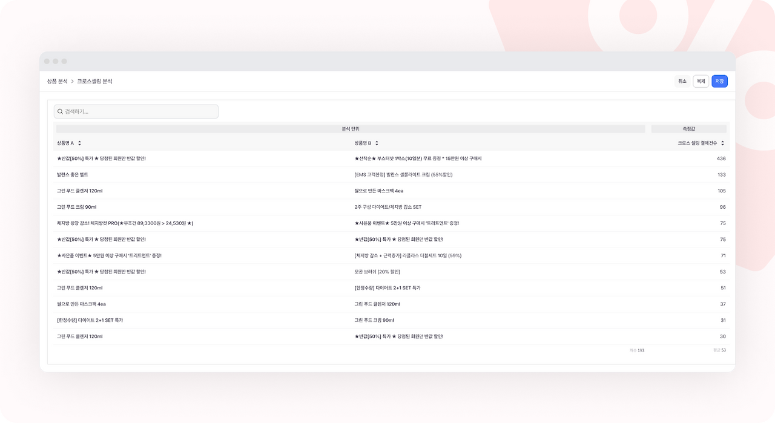Click [체지방 감소 + 근력증가] 라플라스 더블세트 cell

point(408,255)
